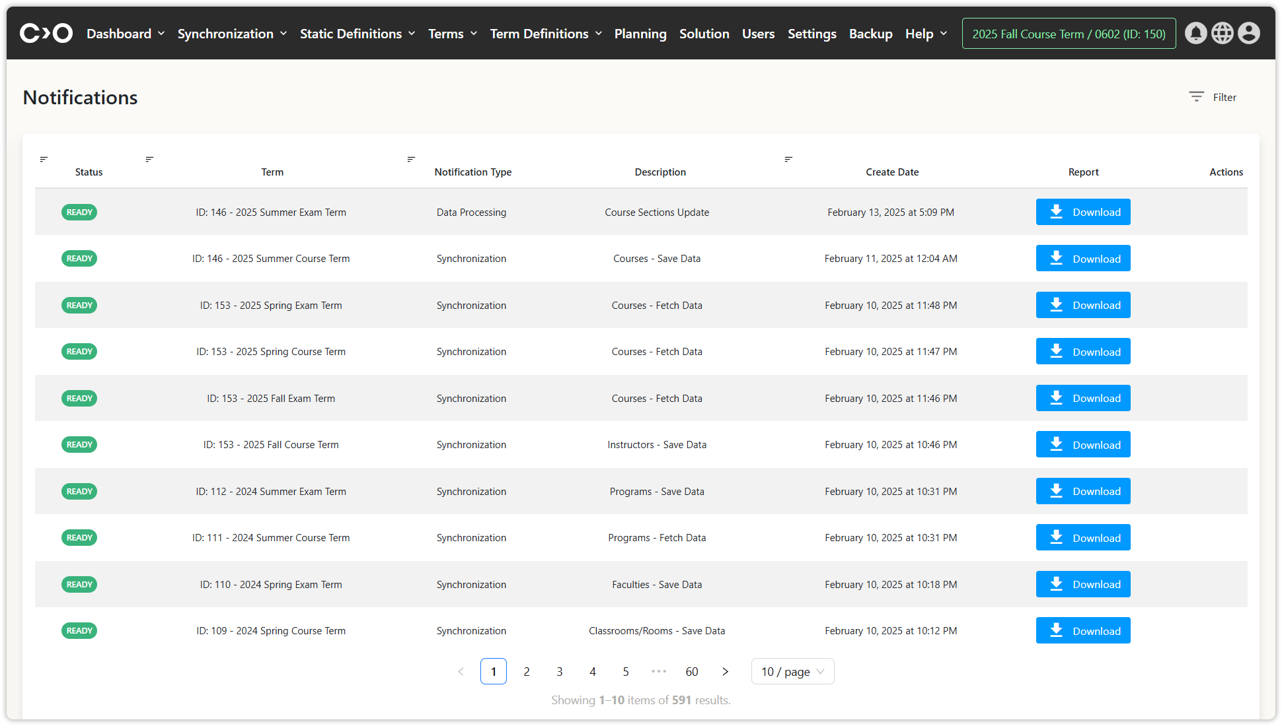The width and height of the screenshot is (1282, 726).
Task: Select the 2025 Fall Course Term button
Action: click(x=1069, y=34)
